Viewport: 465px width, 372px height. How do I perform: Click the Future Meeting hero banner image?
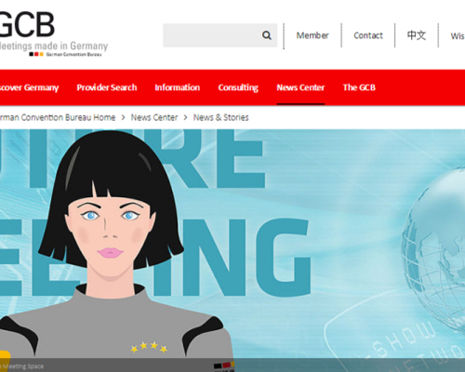coord(232,250)
